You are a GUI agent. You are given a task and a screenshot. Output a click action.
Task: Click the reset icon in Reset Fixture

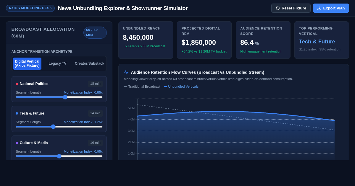(x=278, y=8)
